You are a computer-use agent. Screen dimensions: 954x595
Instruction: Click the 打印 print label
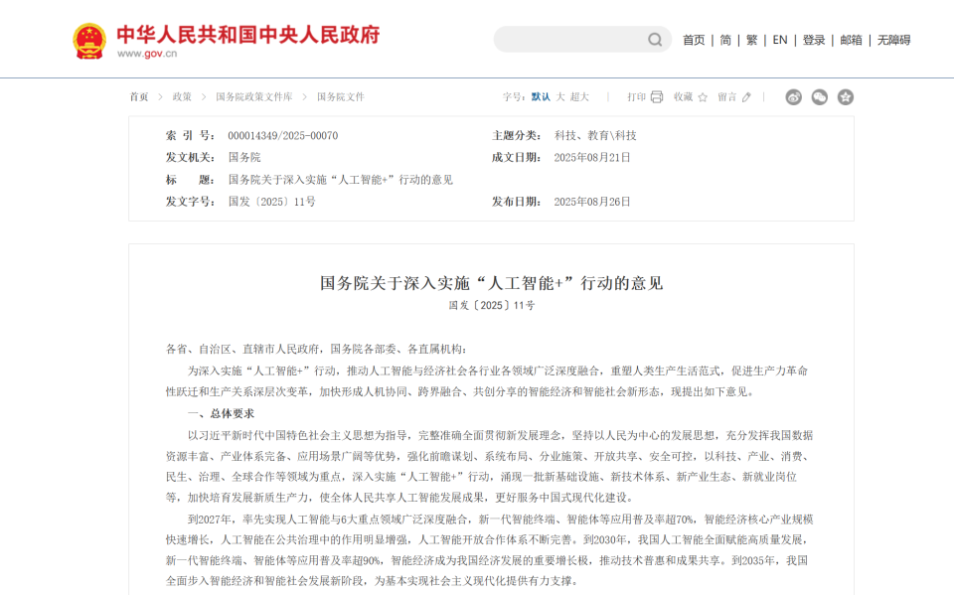pos(636,96)
